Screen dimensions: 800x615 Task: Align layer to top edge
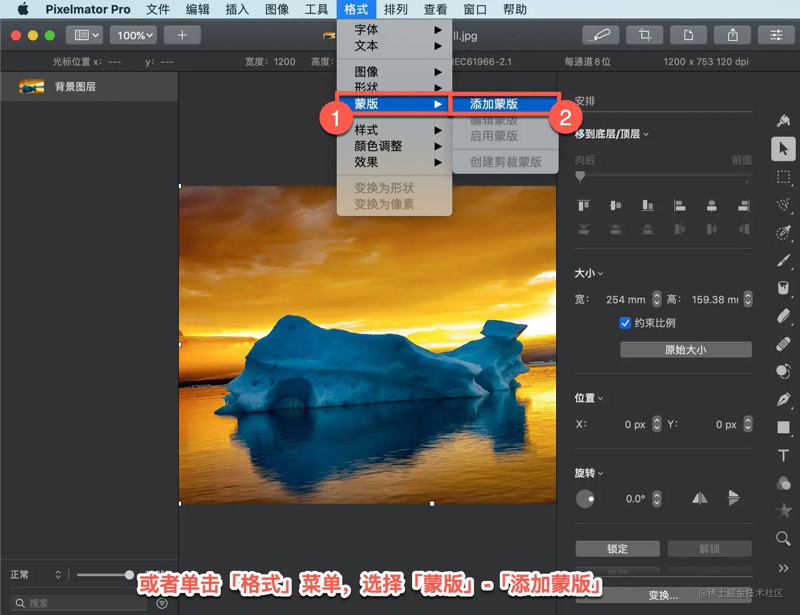click(x=584, y=205)
